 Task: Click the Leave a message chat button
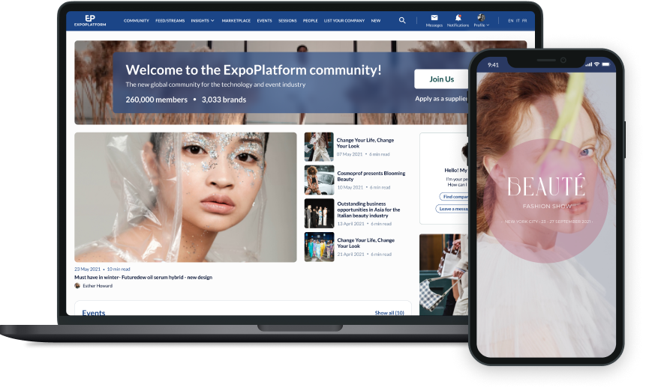[452, 209]
